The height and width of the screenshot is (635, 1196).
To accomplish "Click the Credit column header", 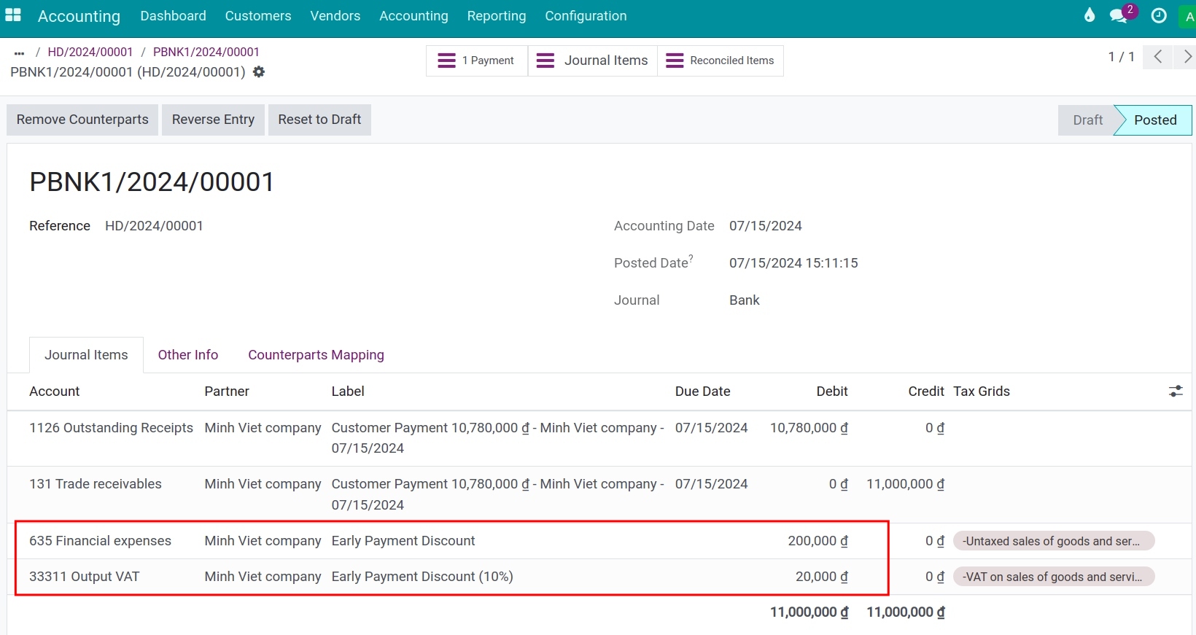I will tap(926, 391).
